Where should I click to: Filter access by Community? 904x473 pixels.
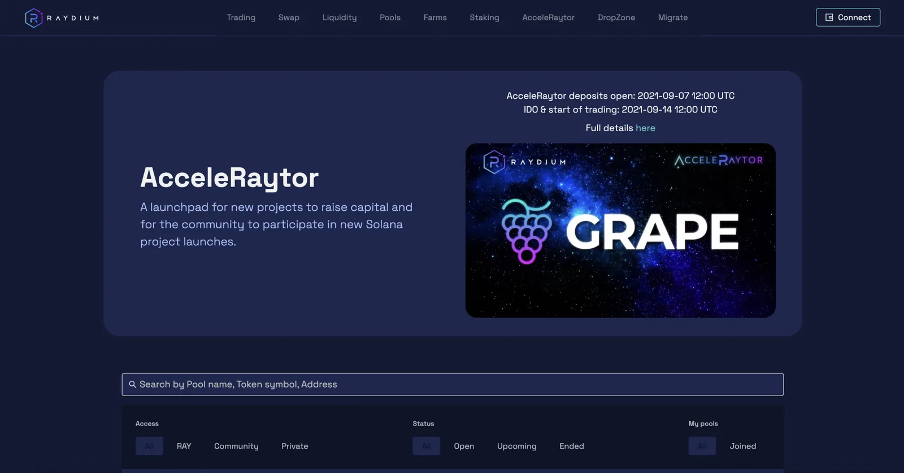236,446
